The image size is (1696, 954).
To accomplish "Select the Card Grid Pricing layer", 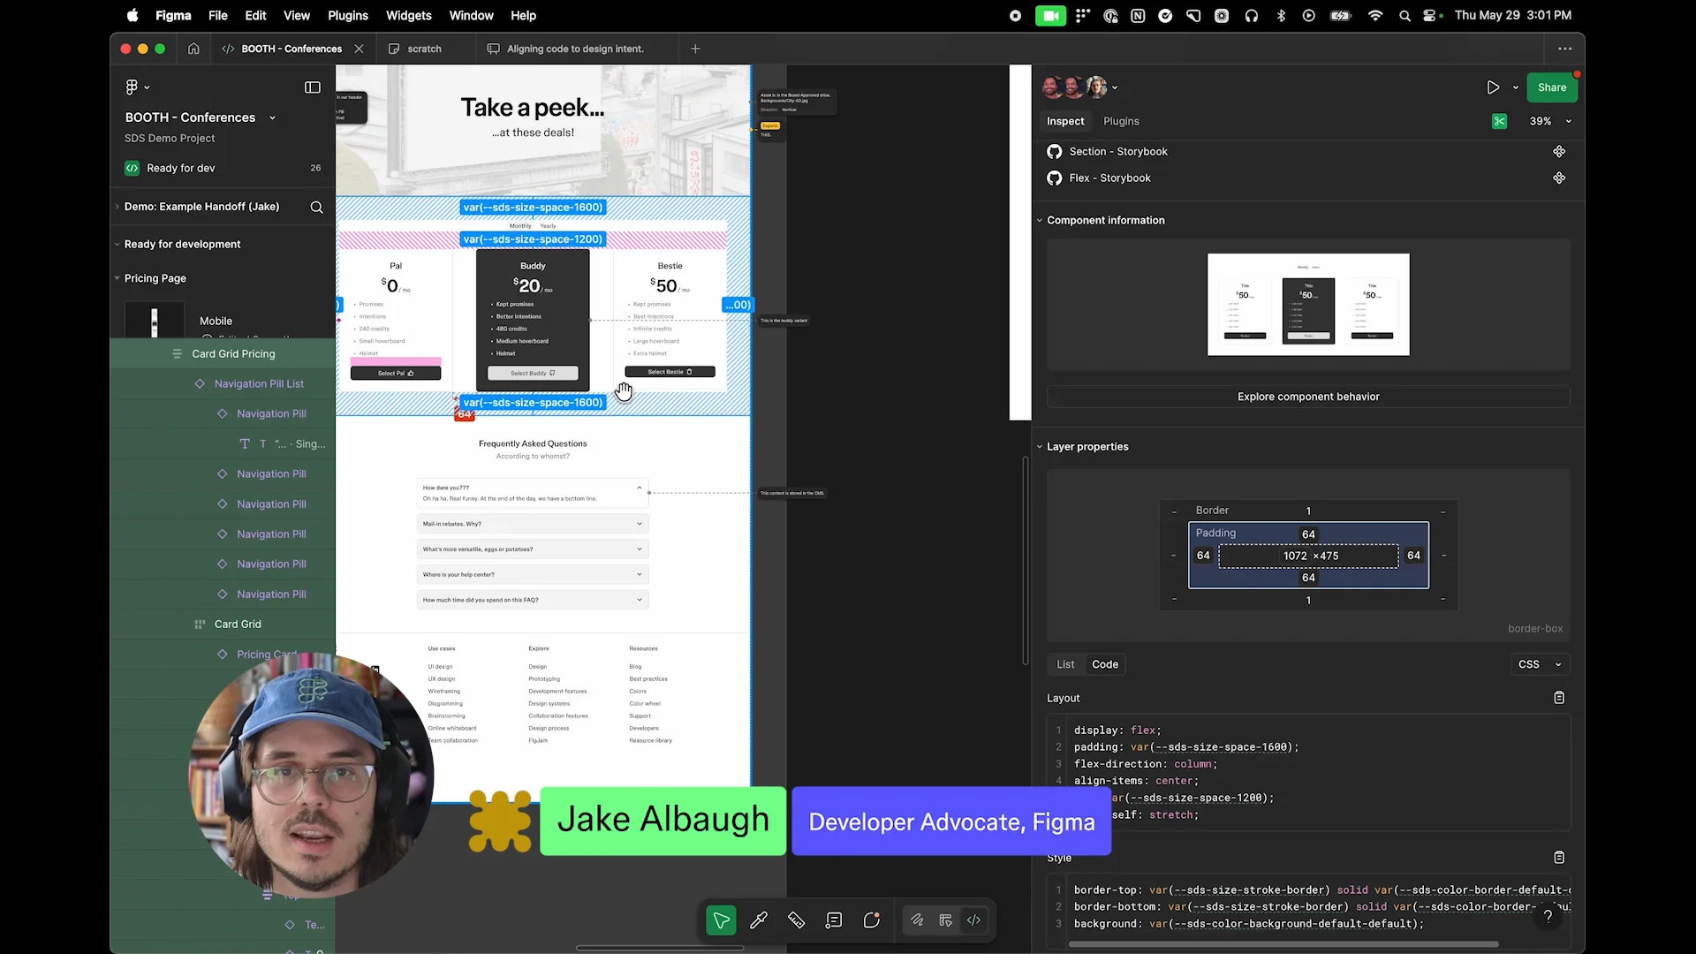I will (x=233, y=353).
